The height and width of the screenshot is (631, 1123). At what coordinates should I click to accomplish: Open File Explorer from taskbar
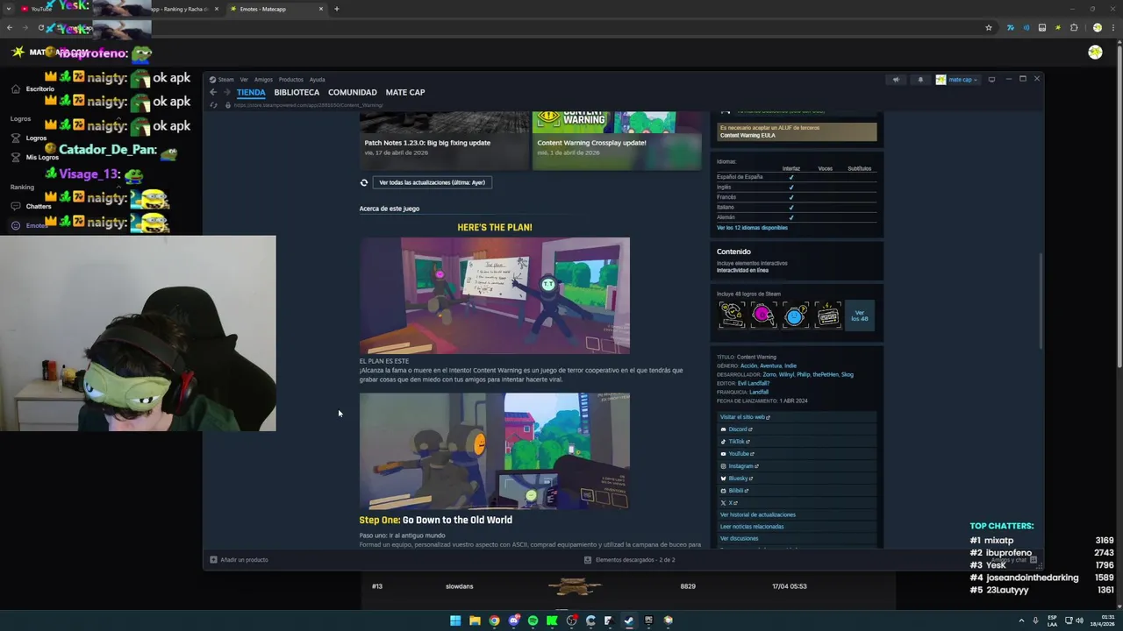475,620
